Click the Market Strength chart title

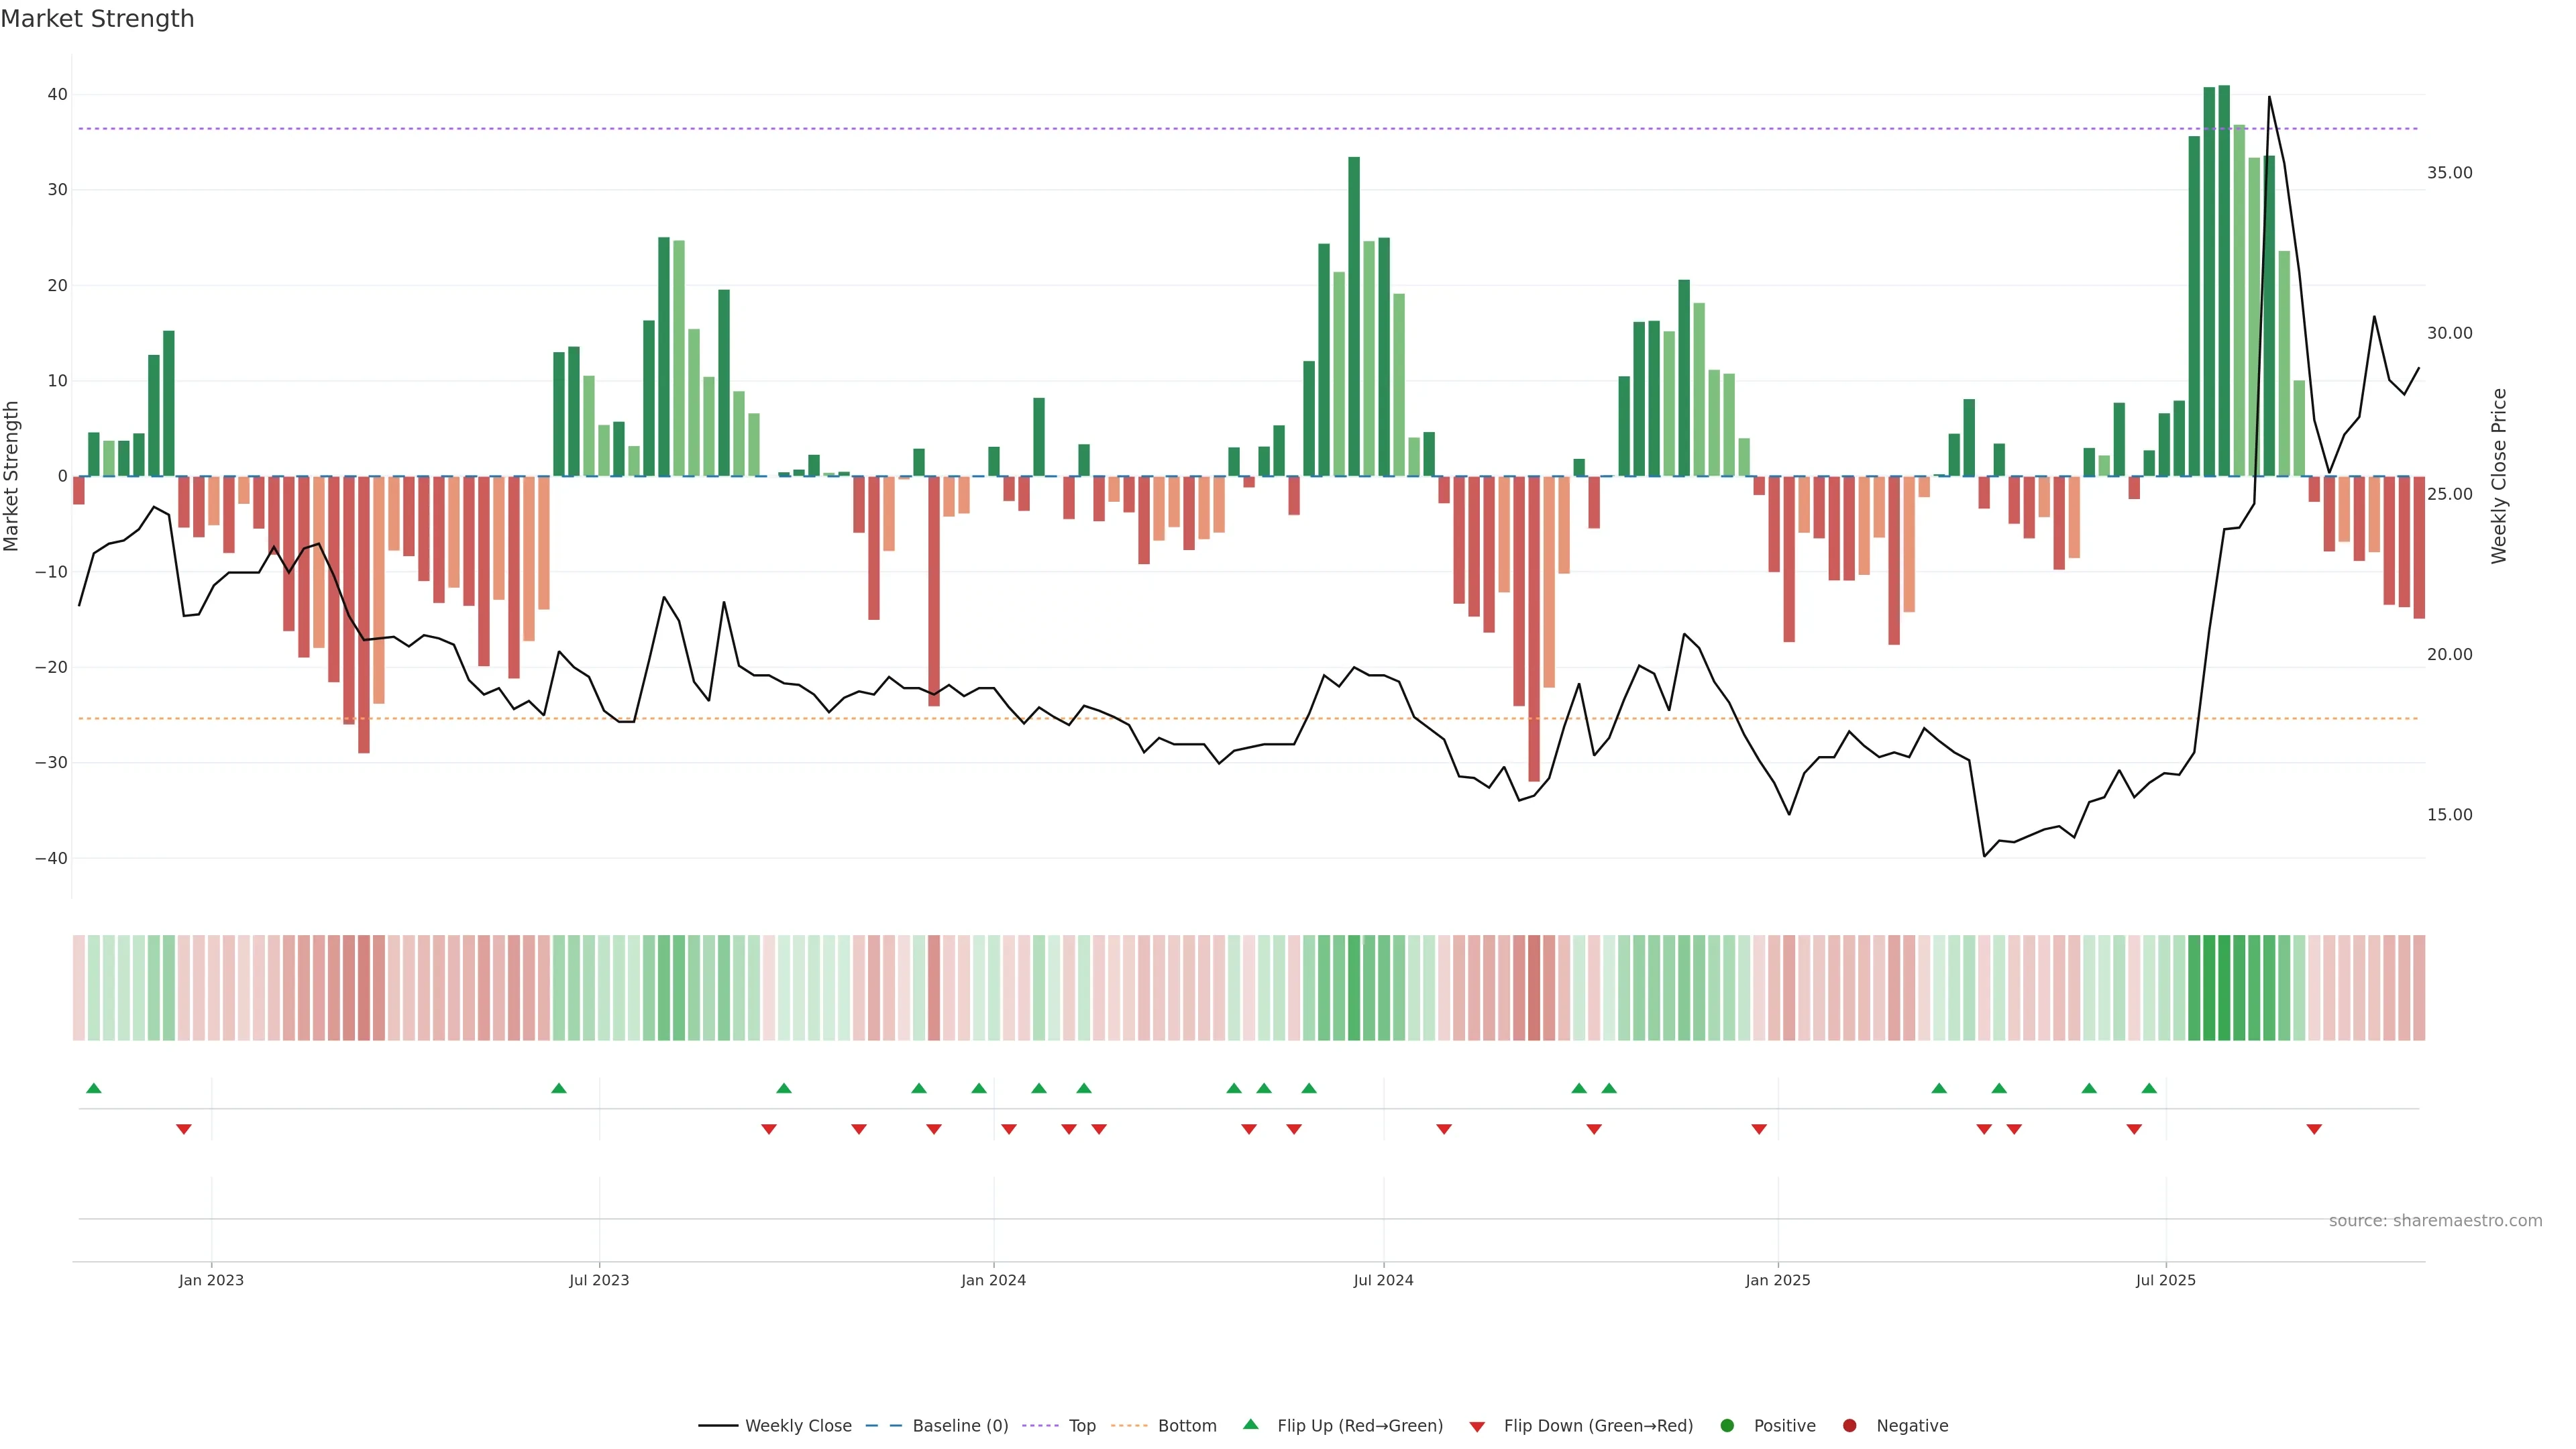pyautogui.click(x=97, y=19)
